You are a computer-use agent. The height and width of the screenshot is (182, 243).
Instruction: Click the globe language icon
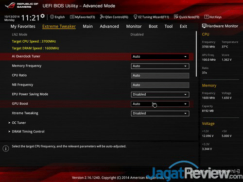(52, 17)
